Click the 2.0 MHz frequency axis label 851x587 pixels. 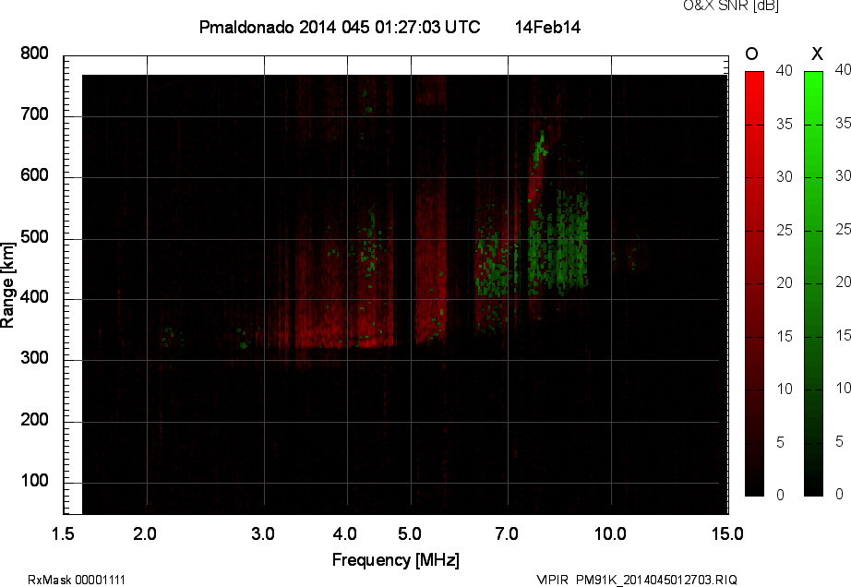pyautogui.click(x=145, y=534)
